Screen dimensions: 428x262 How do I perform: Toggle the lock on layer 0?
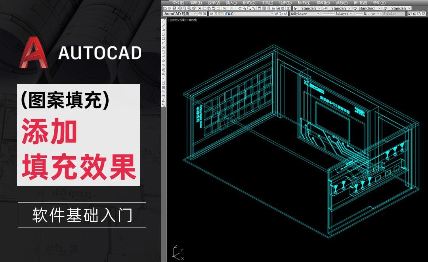[x=225, y=13]
